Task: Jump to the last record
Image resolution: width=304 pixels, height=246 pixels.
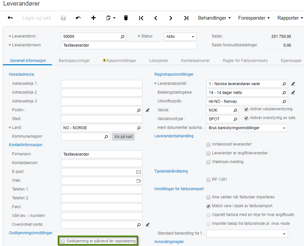Action: coord(186,18)
